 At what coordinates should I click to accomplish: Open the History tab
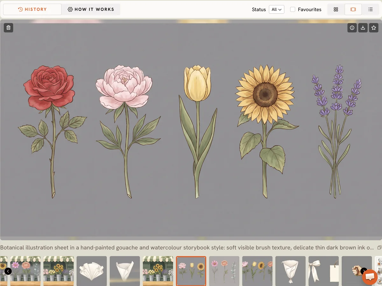click(32, 10)
